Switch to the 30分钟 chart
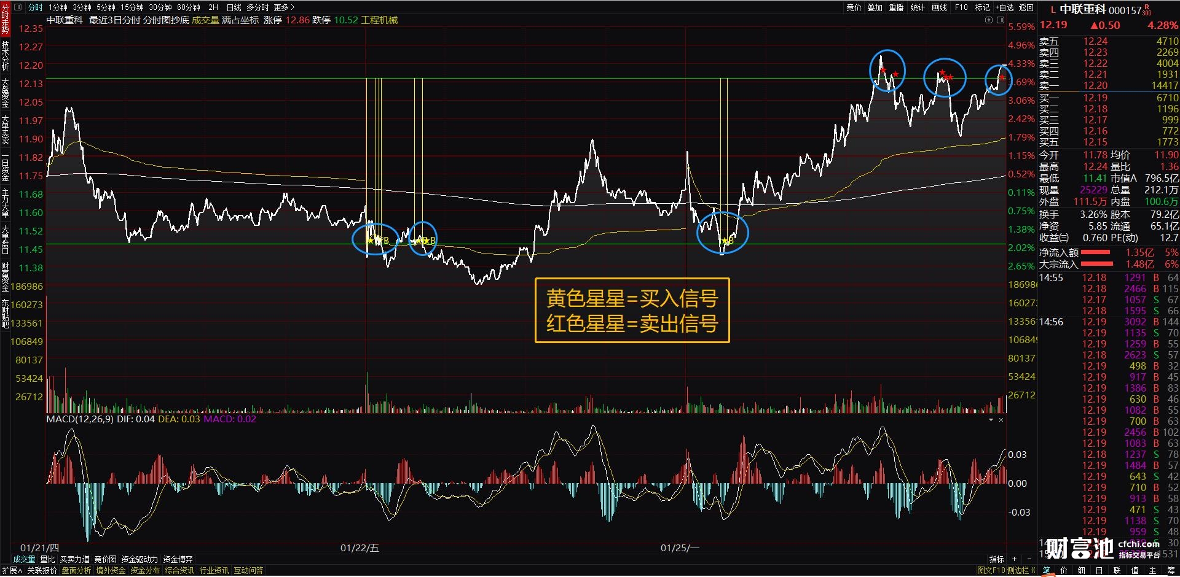Screen dimensions: 1180x577 [160, 7]
